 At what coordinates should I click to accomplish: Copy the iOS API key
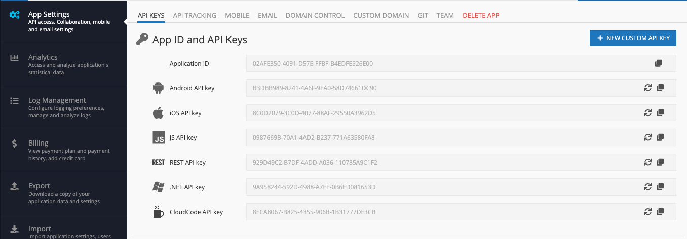click(x=660, y=113)
